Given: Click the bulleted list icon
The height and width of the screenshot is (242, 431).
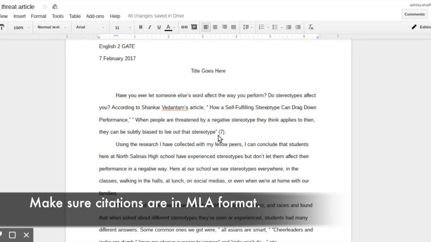Looking at the screenshot, I should tap(275, 27).
